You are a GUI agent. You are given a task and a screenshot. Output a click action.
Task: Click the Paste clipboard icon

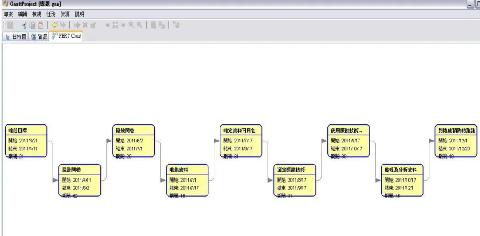tap(40, 25)
